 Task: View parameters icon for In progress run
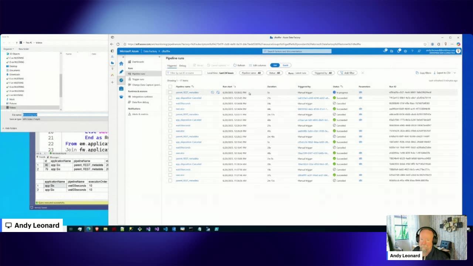pos(360,92)
